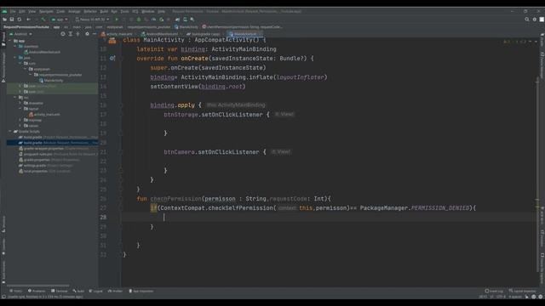This screenshot has width=545, height=306.
Task: Hide the Project panel with minus icon
Action: pyautogui.click(x=95, y=34)
